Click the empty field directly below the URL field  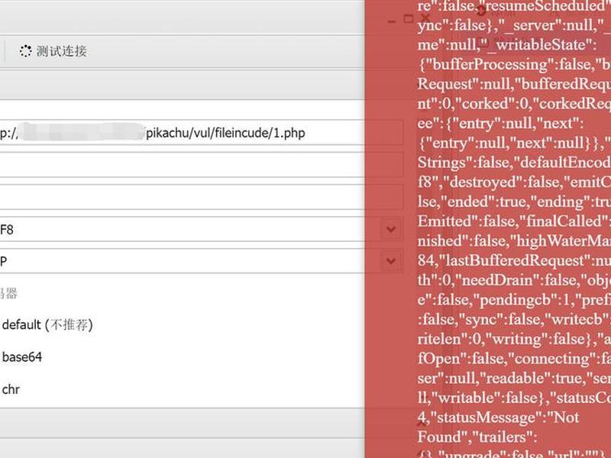click(x=202, y=165)
